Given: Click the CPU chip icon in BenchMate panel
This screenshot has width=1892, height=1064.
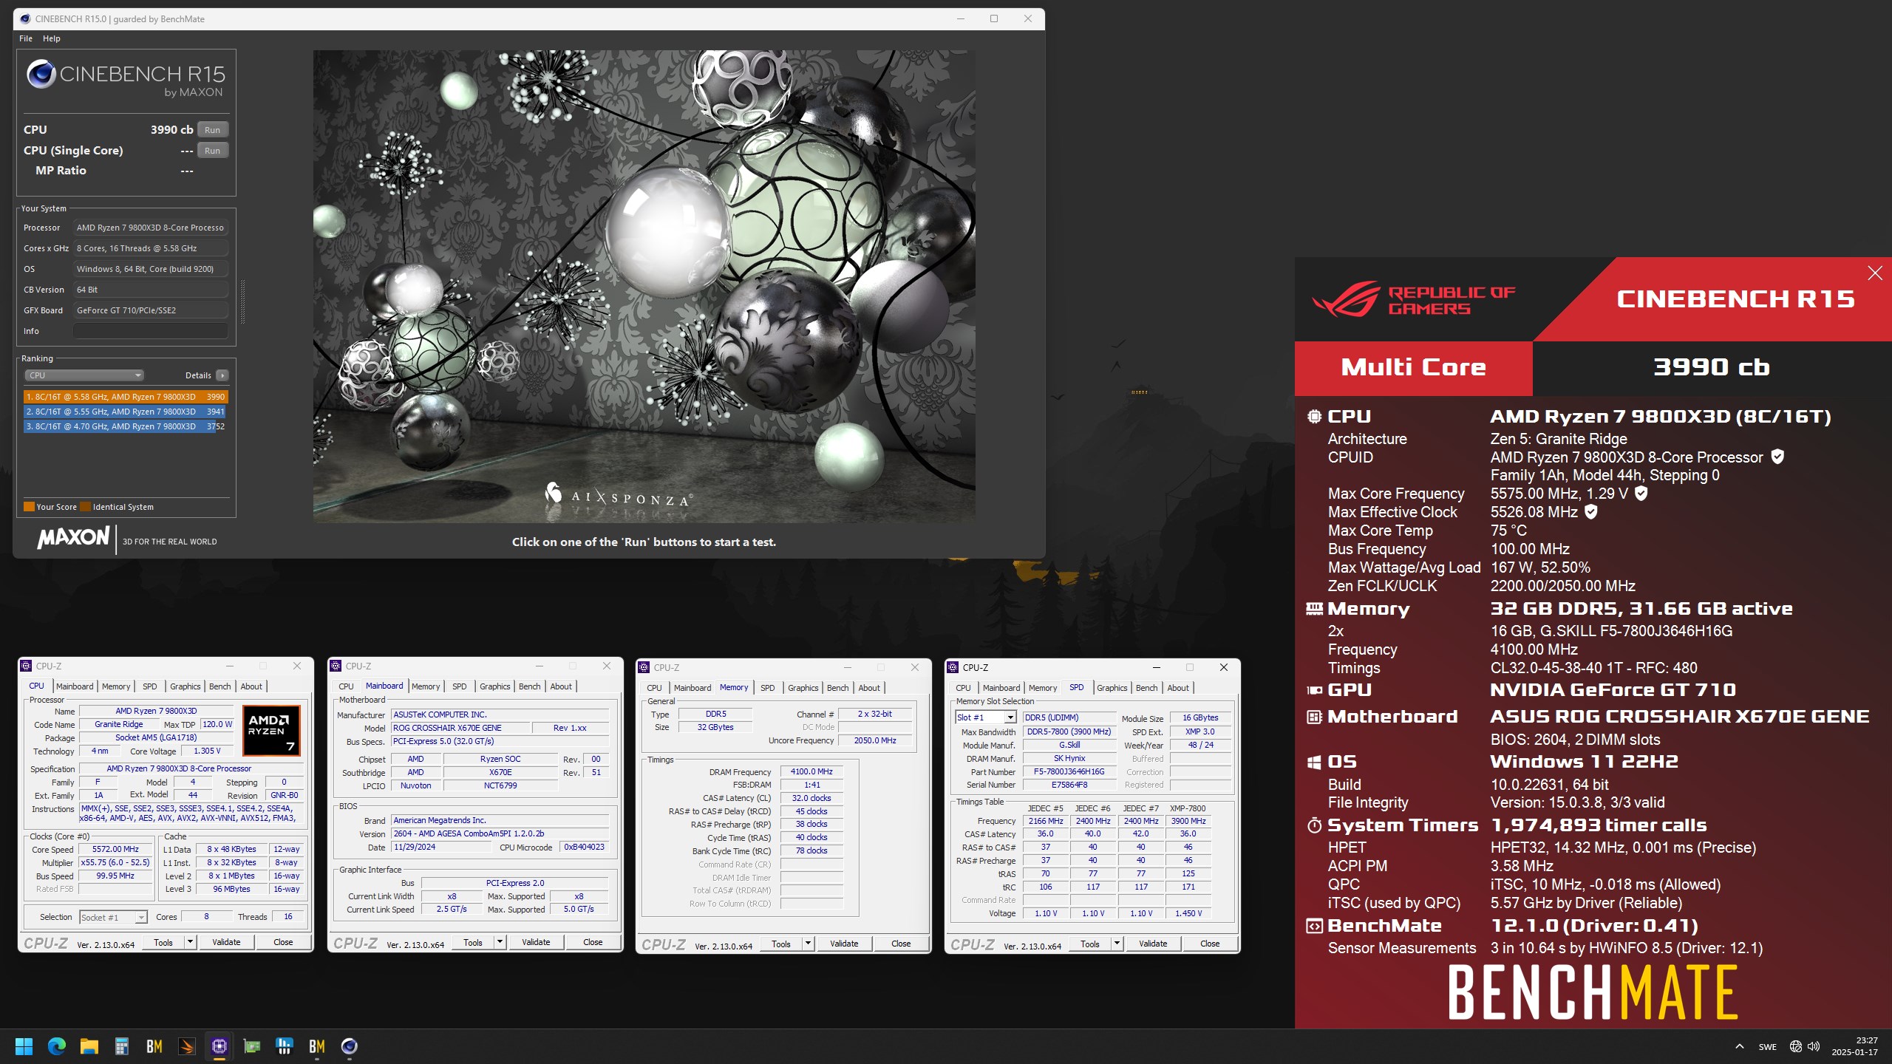Looking at the screenshot, I should point(1314,417).
